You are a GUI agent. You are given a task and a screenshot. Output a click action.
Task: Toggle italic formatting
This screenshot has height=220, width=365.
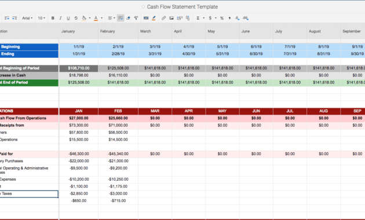[x=60, y=18]
